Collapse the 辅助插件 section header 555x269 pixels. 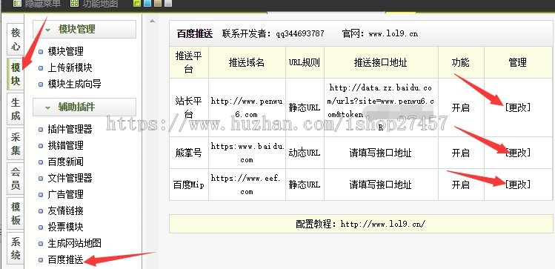pyautogui.click(x=84, y=107)
